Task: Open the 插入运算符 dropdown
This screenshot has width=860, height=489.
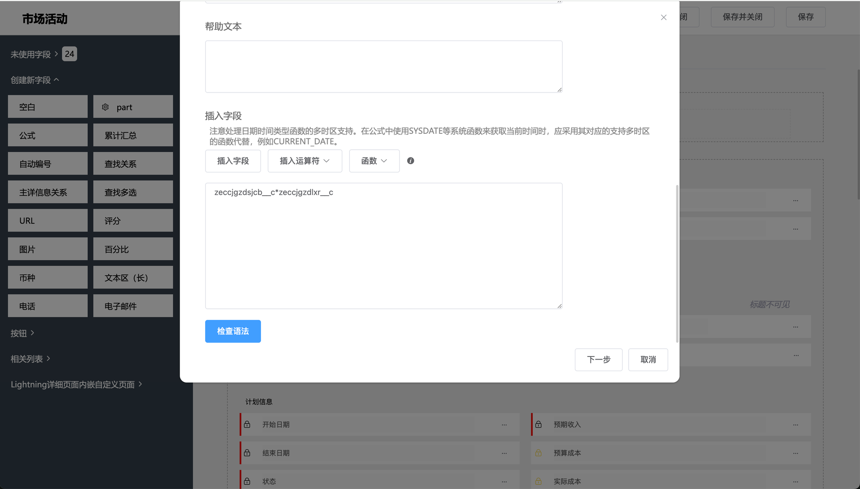Action: coord(304,161)
